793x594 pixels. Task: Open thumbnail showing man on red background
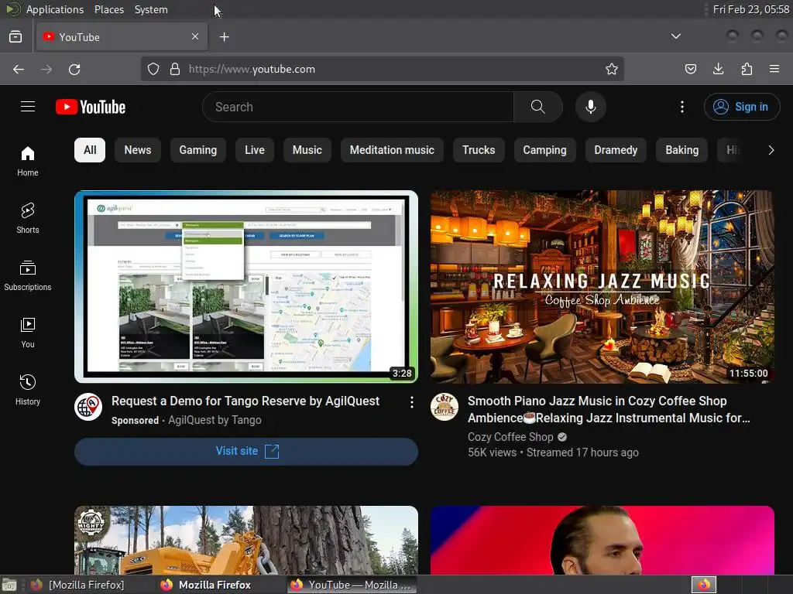pyautogui.click(x=602, y=540)
